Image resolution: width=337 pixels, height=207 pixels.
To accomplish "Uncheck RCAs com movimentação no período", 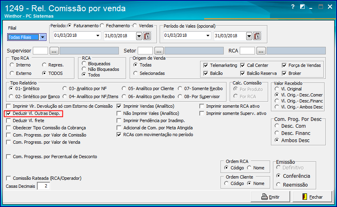I will point(119,135).
